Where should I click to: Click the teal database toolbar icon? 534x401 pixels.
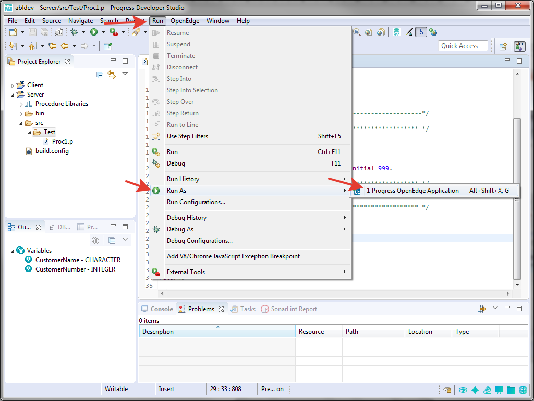point(396,32)
